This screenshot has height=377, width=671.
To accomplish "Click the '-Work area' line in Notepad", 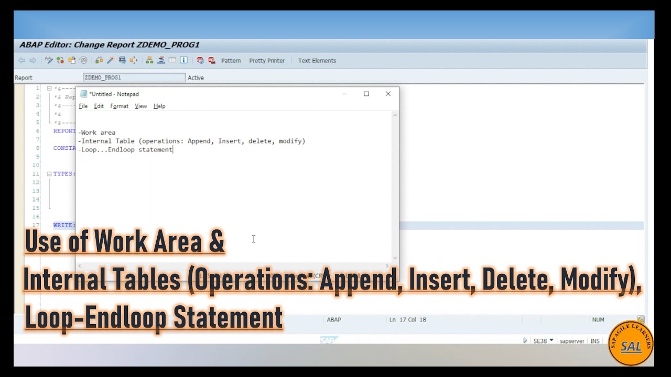I will point(97,132).
